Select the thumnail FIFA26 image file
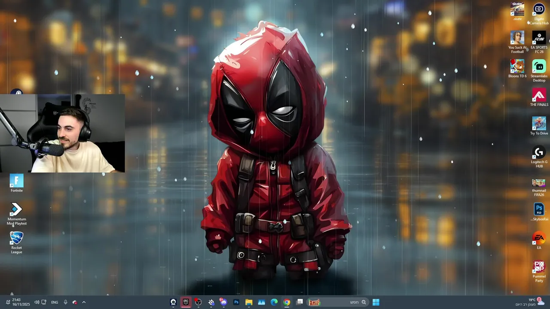 pyautogui.click(x=539, y=188)
